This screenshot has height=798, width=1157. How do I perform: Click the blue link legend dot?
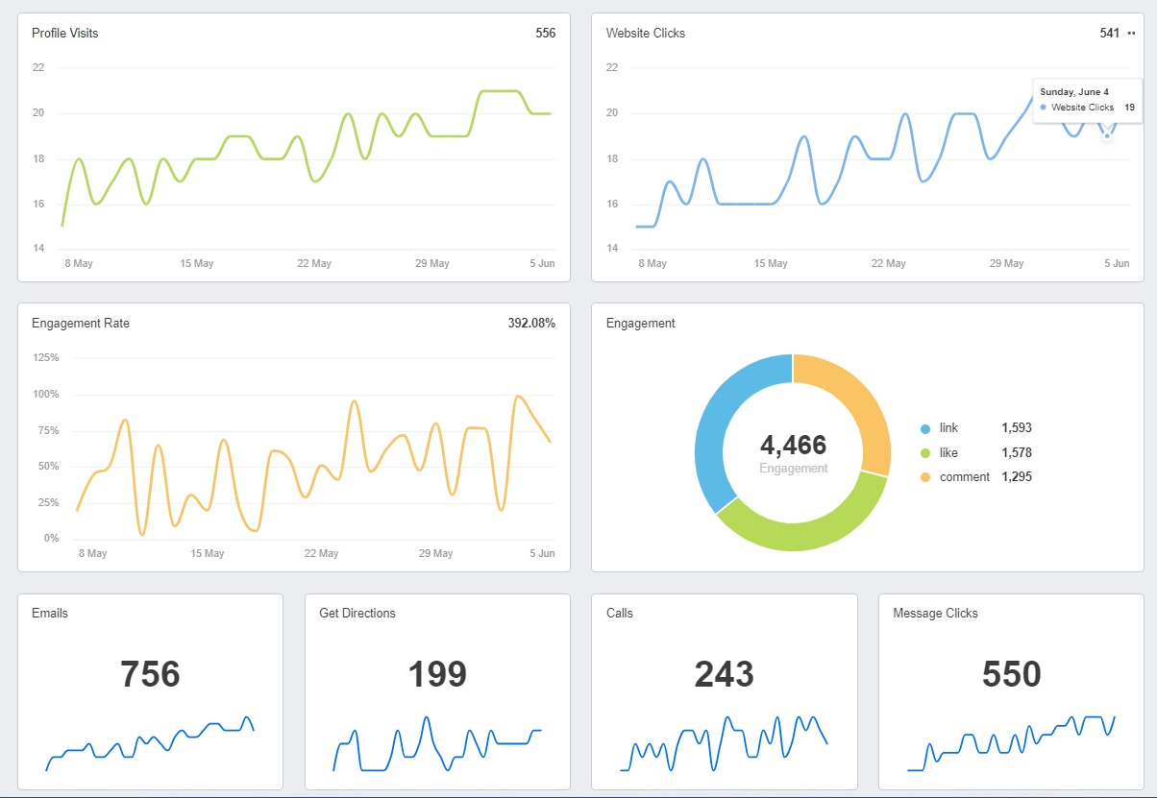(x=924, y=428)
